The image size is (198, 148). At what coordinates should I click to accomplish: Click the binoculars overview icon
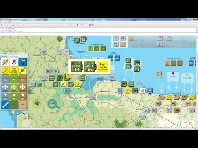coord(78,25)
